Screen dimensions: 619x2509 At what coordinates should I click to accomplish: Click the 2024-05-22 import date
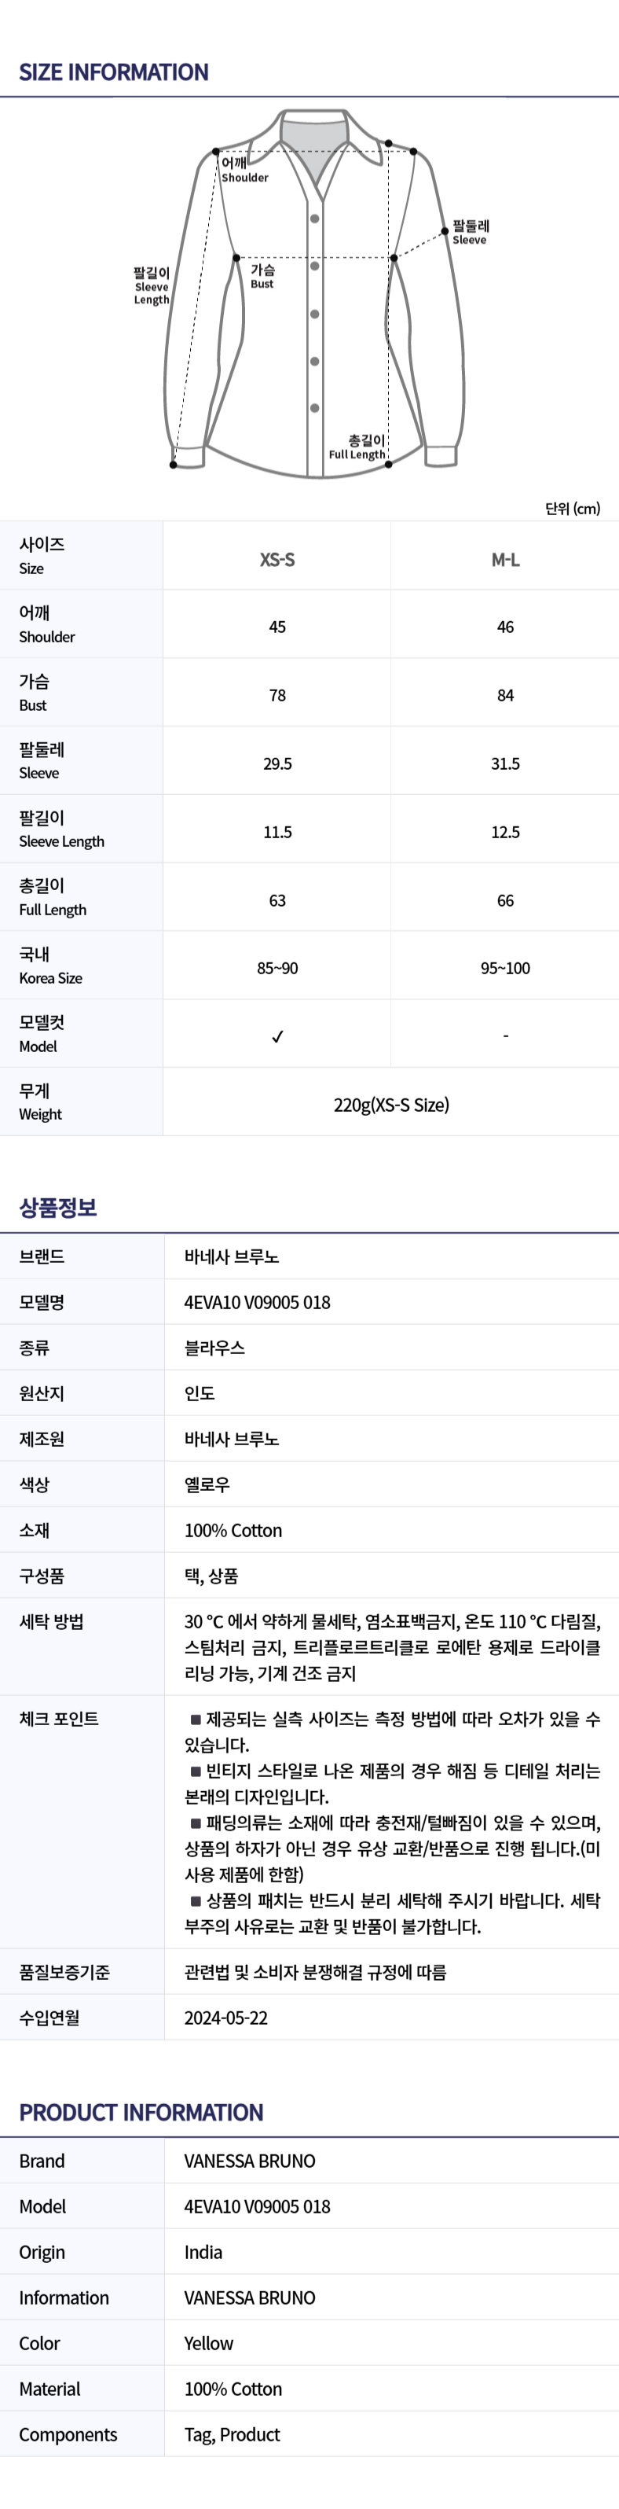[225, 2017]
